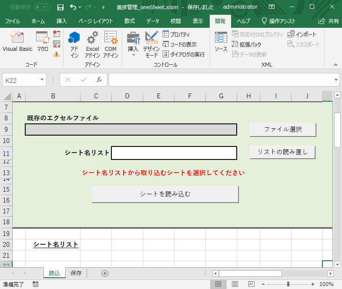
Task: Click the macro recording status bar icon
Action: (35, 284)
